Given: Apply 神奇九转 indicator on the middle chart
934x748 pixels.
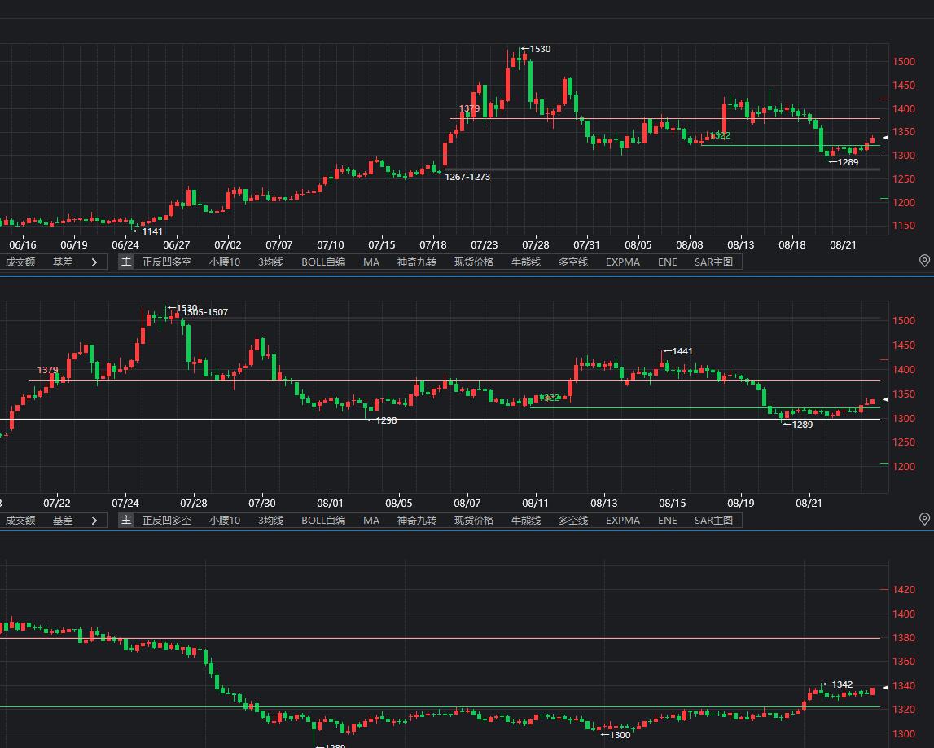Looking at the screenshot, I should tap(417, 521).
